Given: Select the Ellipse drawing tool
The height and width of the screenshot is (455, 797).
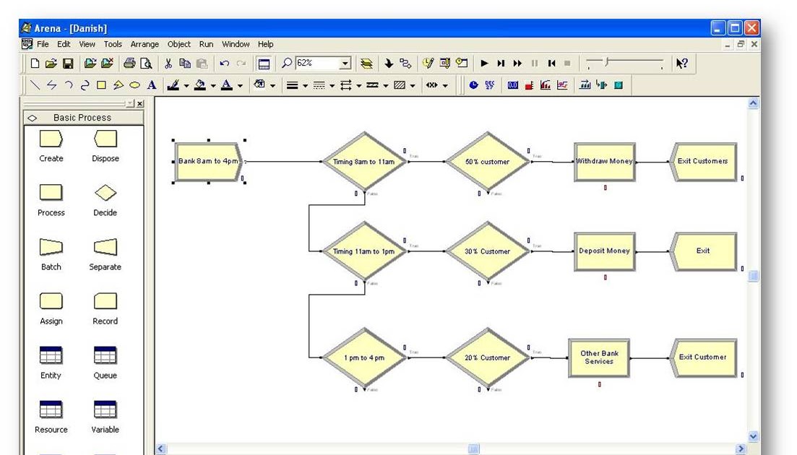Looking at the screenshot, I should pos(134,84).
